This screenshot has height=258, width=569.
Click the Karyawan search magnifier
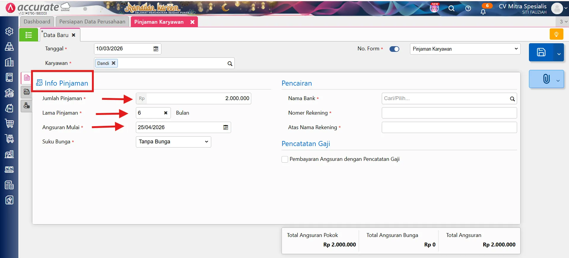tap(230, 63)
